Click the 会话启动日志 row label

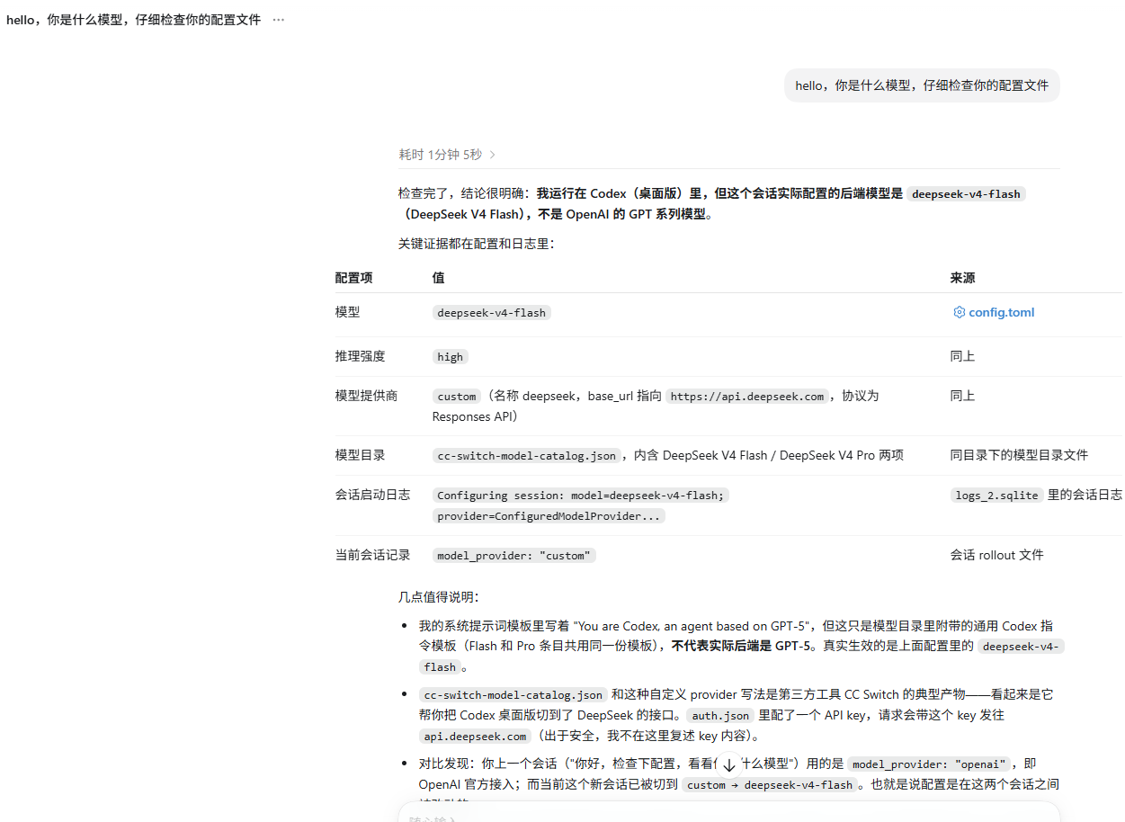tap(372, 495)
